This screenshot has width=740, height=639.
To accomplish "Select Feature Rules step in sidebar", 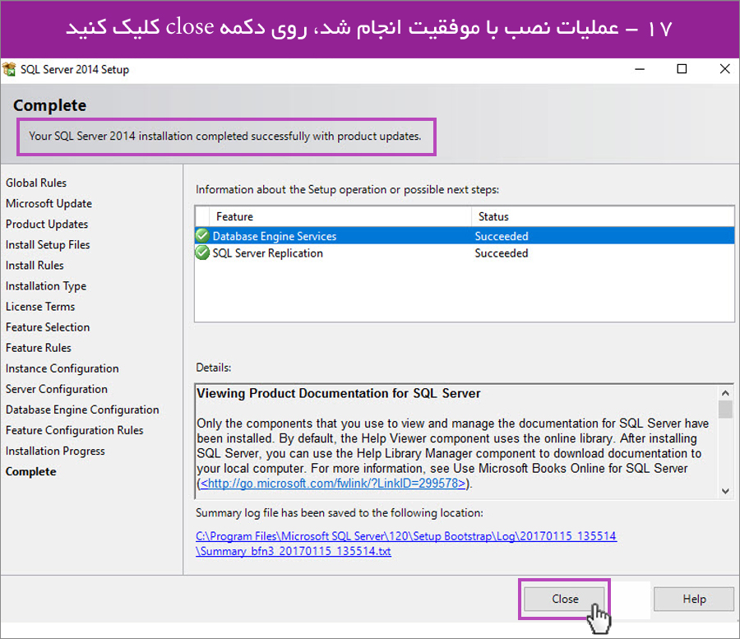I will (x=38, y=348).
